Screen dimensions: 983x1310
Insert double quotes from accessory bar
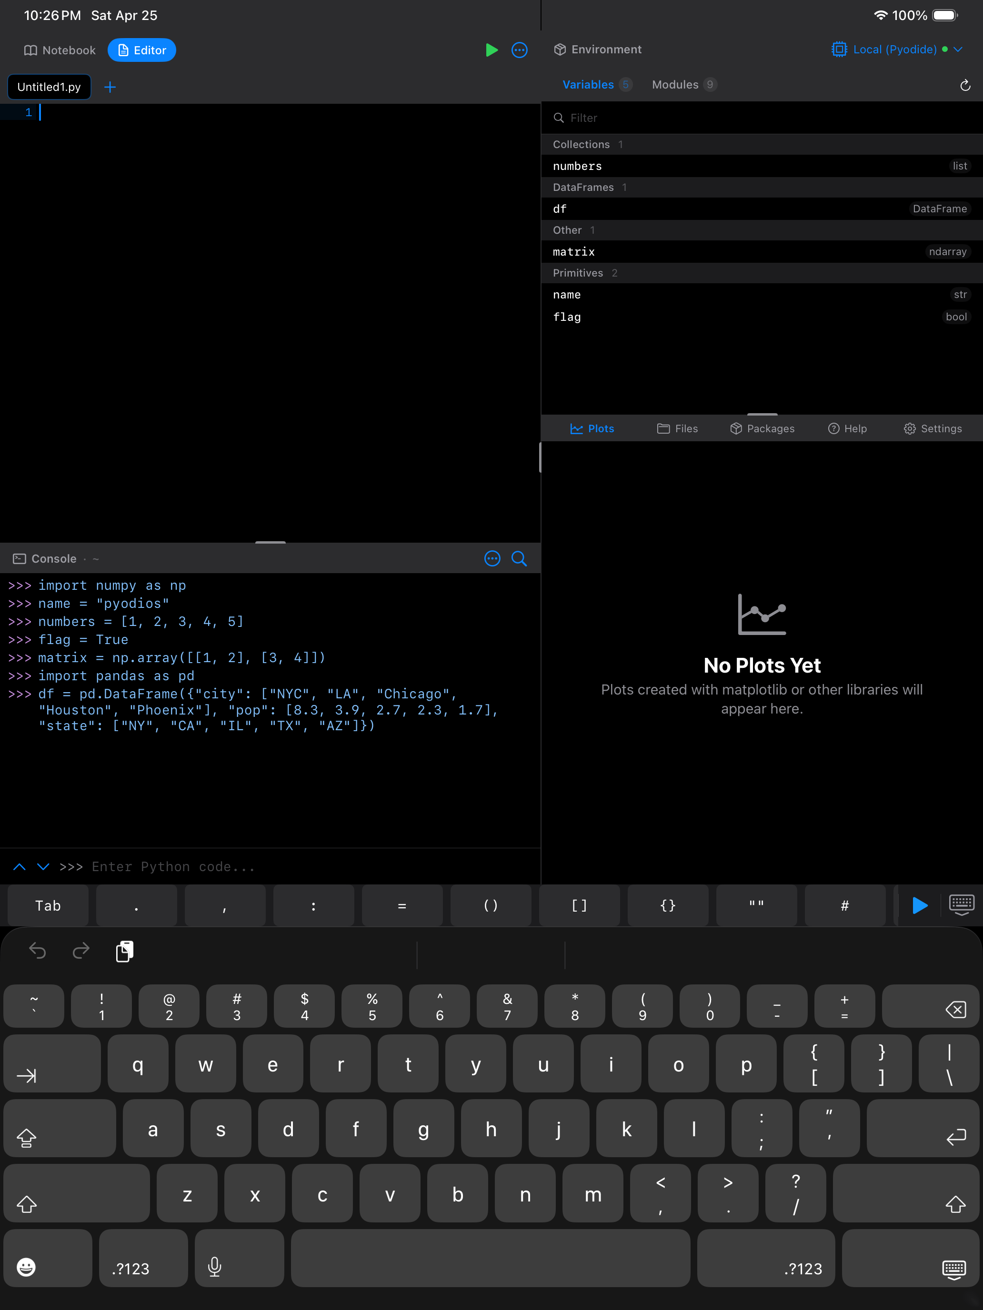(x=757, y=905)
